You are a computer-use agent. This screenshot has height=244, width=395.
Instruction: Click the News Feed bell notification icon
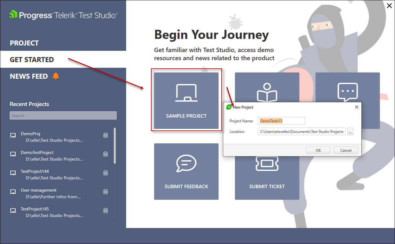[x=56, y=76]
